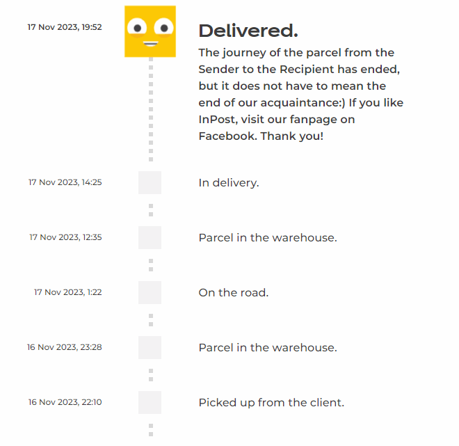The width and height of the screenshot is (459, 446).
Task: Select the 16 Nov 2023, 23:28 timestamp
Action: pos(65,347)
